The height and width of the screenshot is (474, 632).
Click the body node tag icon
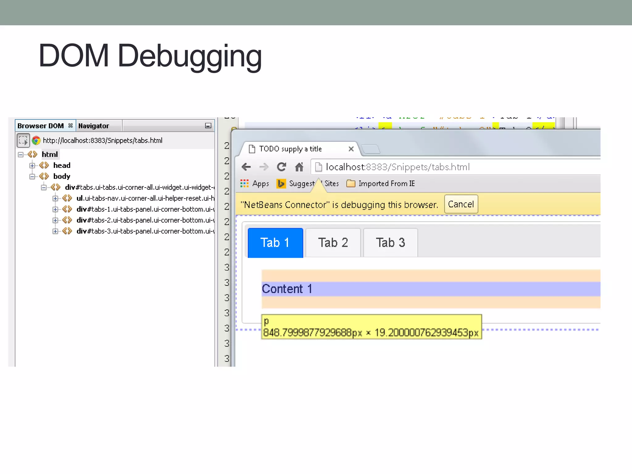click(44, 176)
